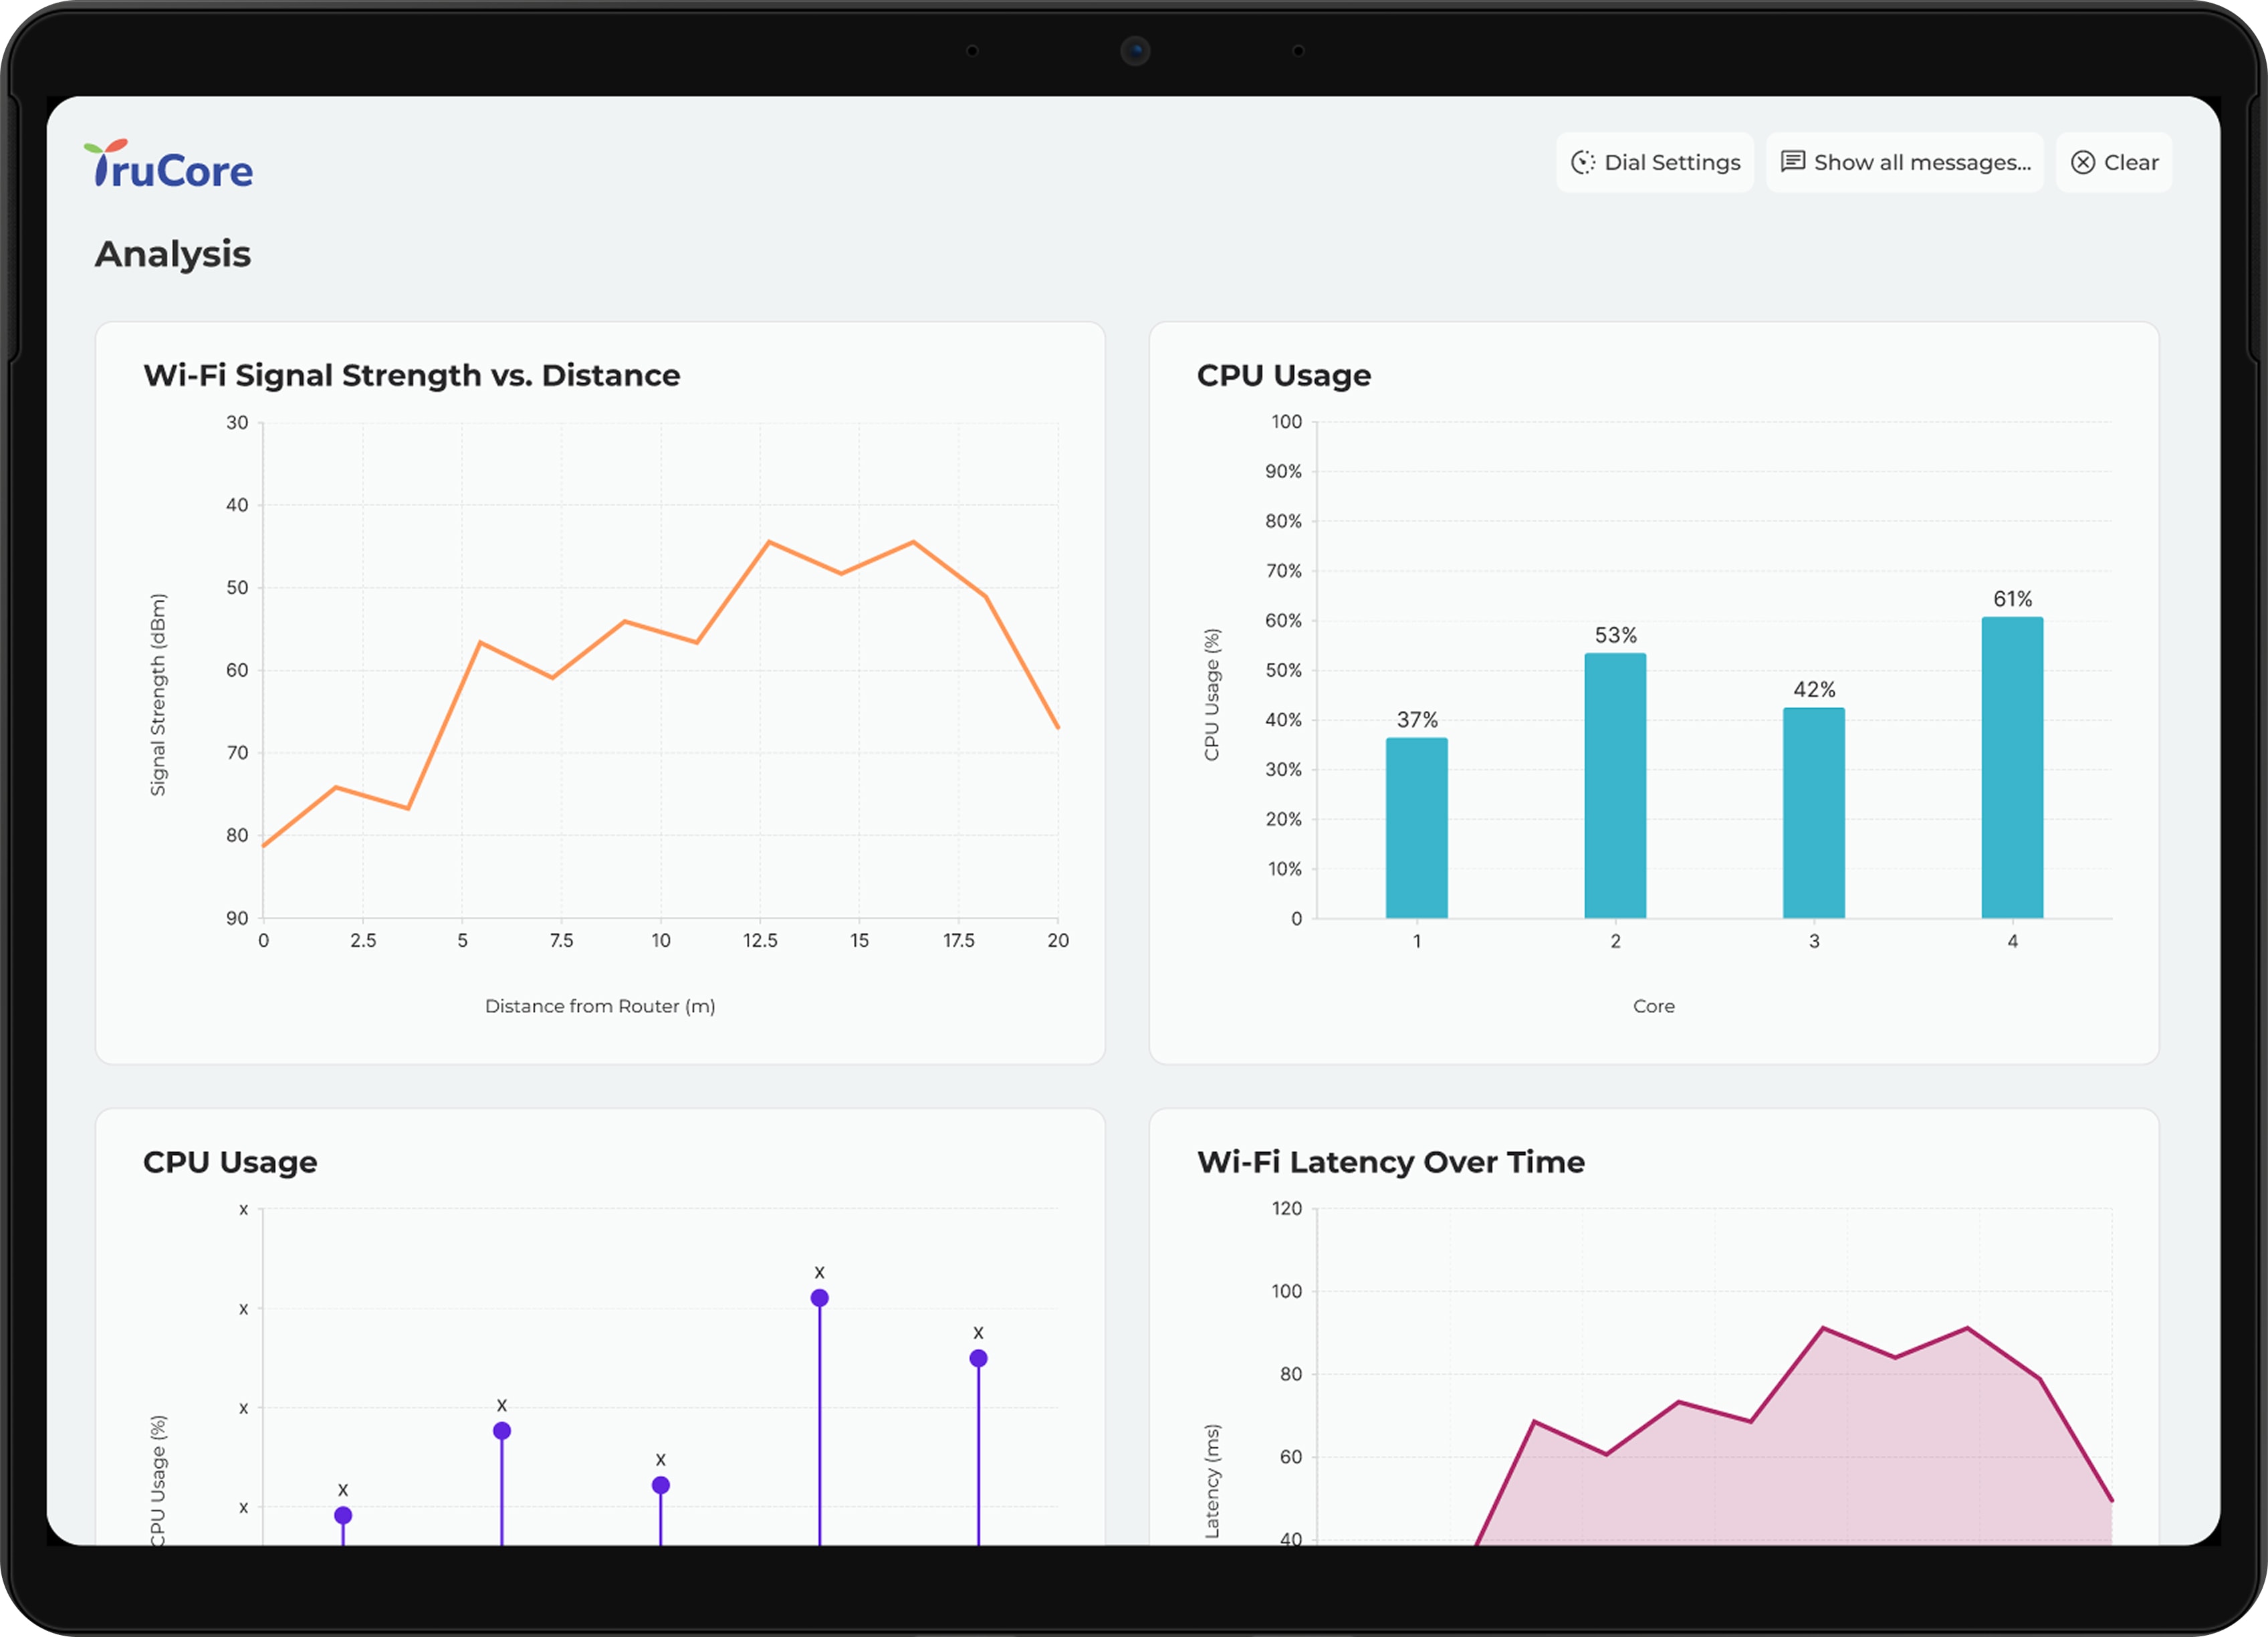Click the Distance from Router axis label
2268x1637 pixels.
[600, 1006]
